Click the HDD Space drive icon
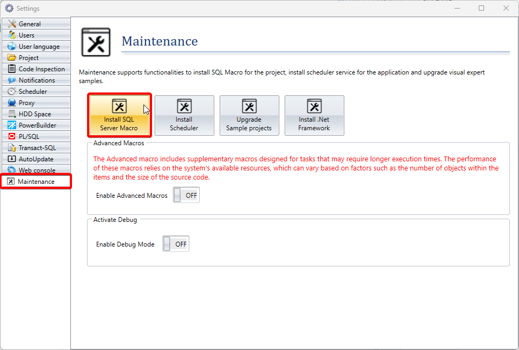The width and height of the screenshot is (519, 350). [12, 114]
